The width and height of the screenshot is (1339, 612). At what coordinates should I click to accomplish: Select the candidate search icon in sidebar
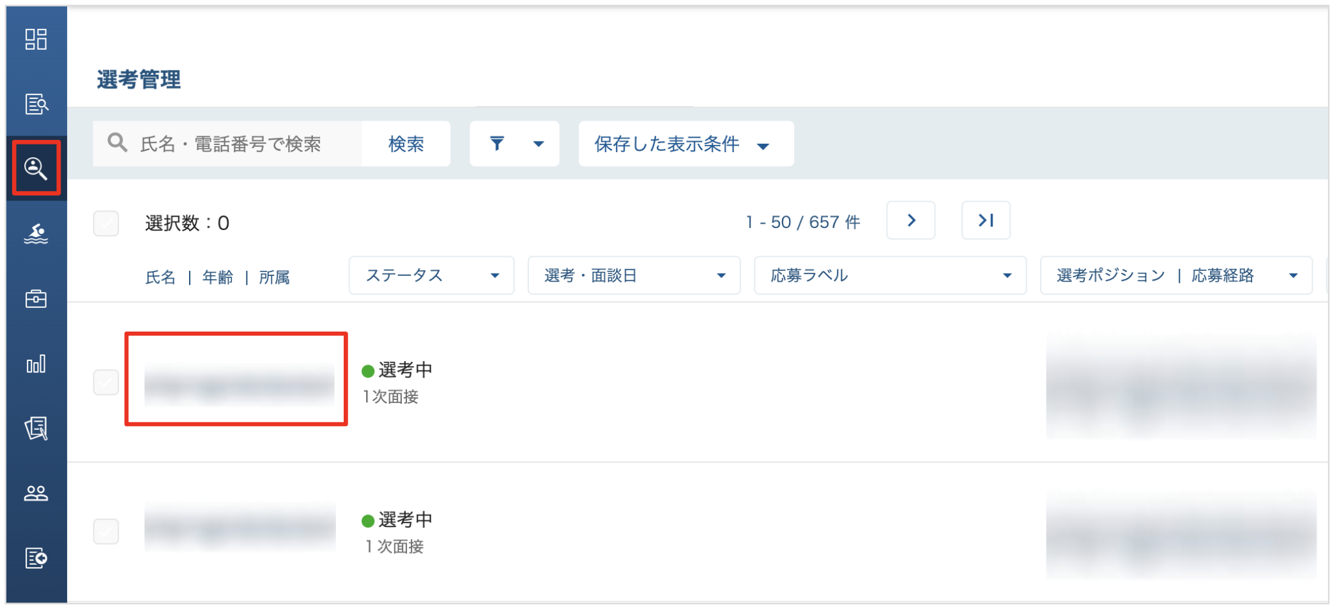click(36, 168)
